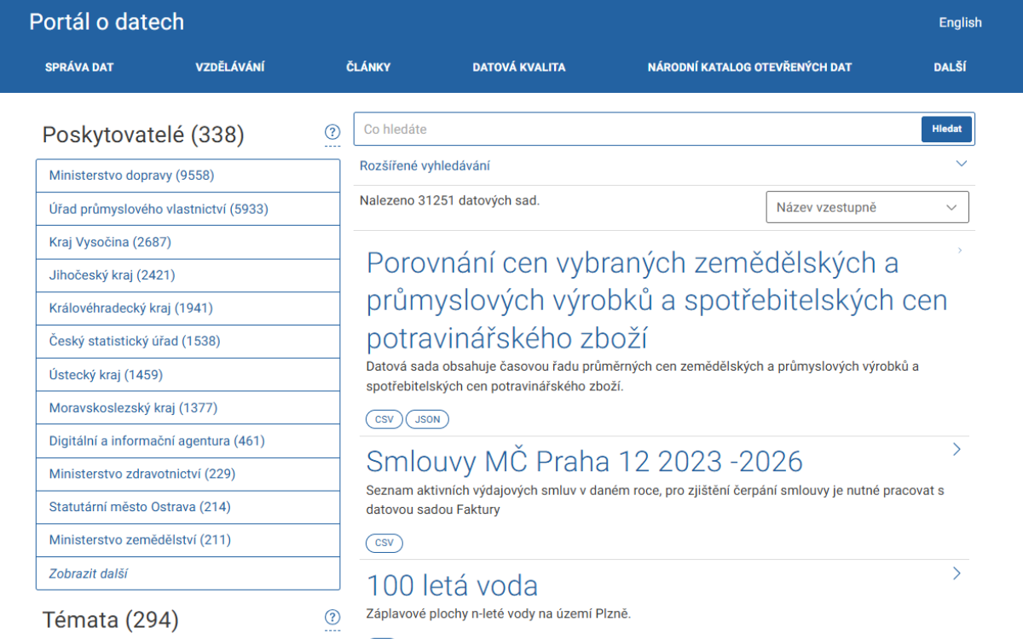
Task: Open the SPRÁVA DAT menu
Action: click(x=79, y=66)
